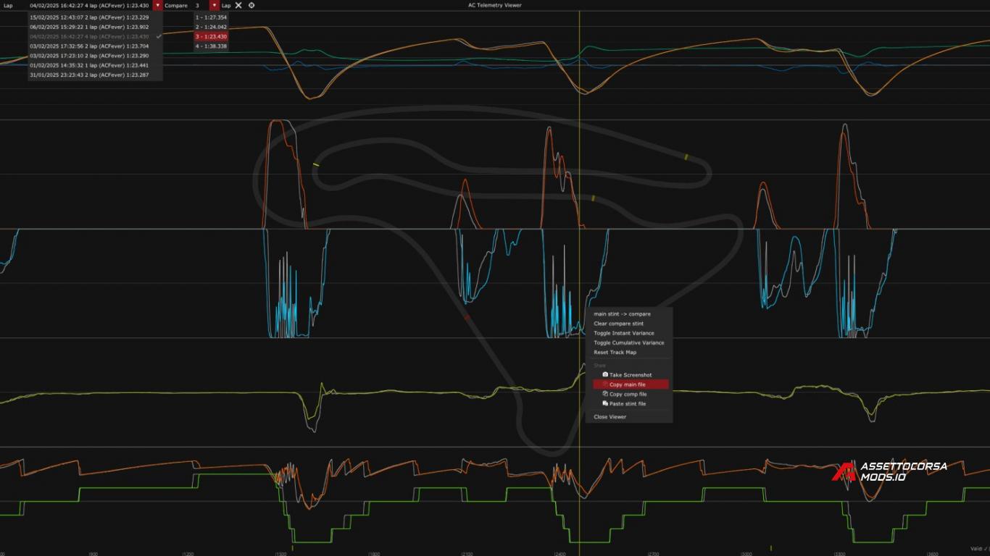
Task: Click the copy icon beside Copy comp file
Action: pos(605,394)
